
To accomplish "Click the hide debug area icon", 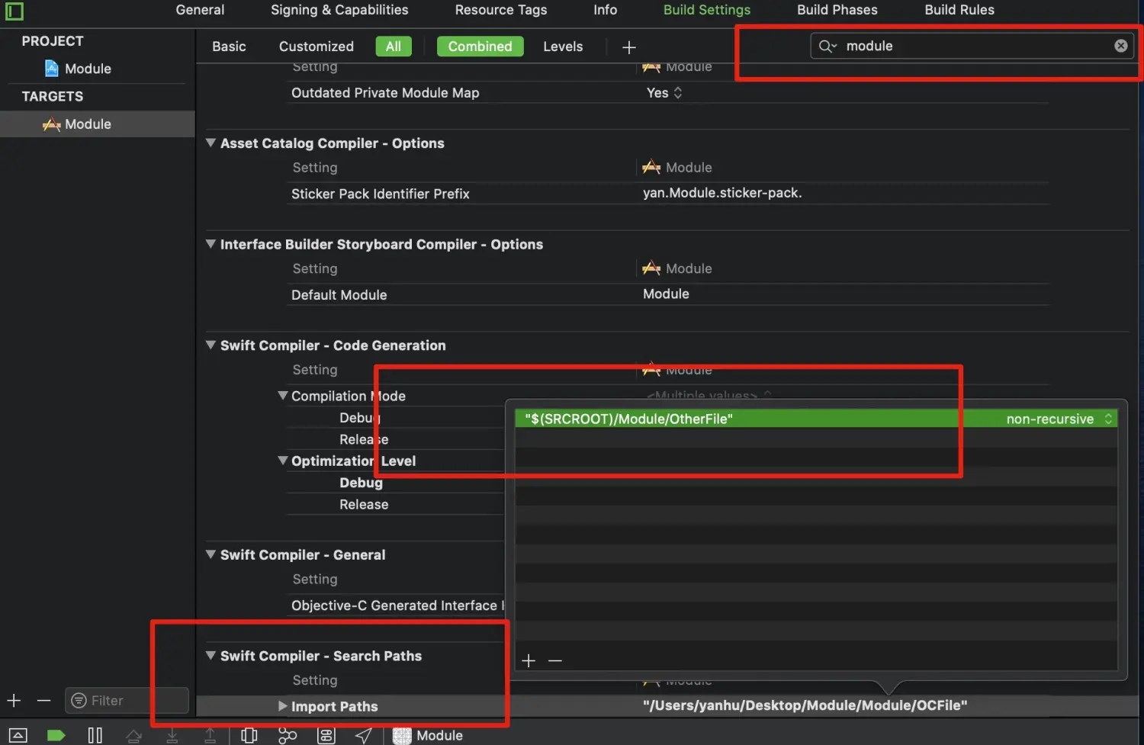I will pyautogui.click(x=17, y=734).
